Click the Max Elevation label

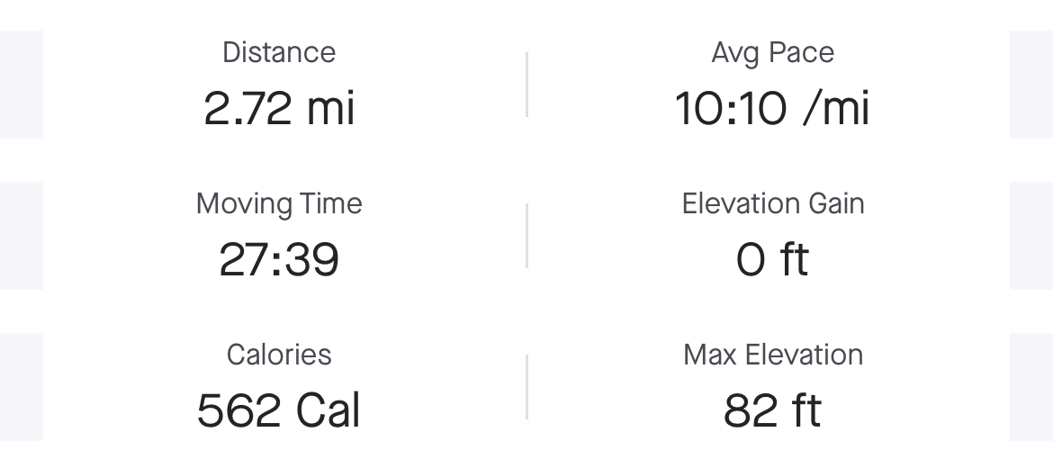pos(773,355)
